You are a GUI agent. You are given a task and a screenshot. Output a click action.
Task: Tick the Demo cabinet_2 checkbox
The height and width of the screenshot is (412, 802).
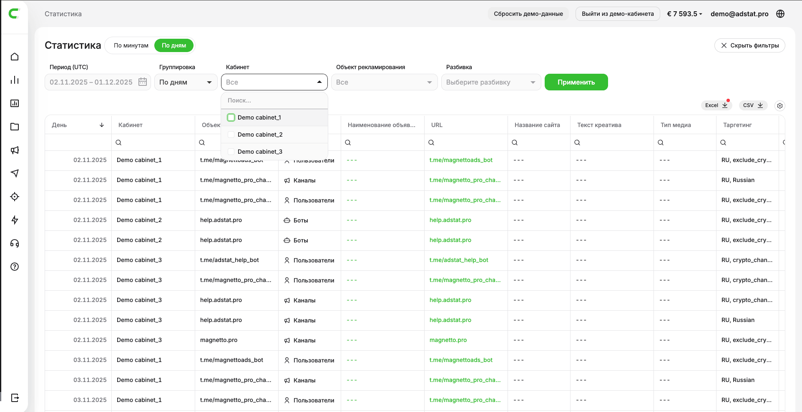pyautogui.click(x=231, y=135)
